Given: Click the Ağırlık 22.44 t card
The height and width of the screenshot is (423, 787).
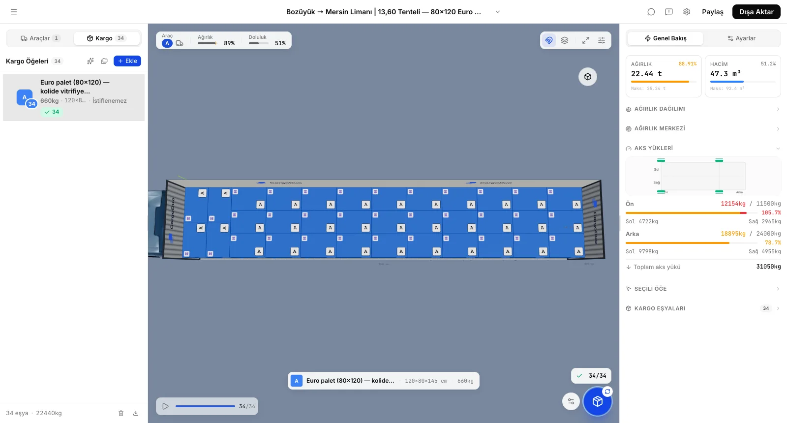Looking at the screenshot, I should (x=664, y=76).
